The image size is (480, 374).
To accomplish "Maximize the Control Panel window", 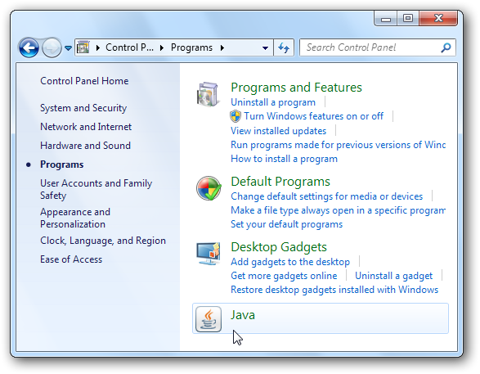I will pos(408,19).
